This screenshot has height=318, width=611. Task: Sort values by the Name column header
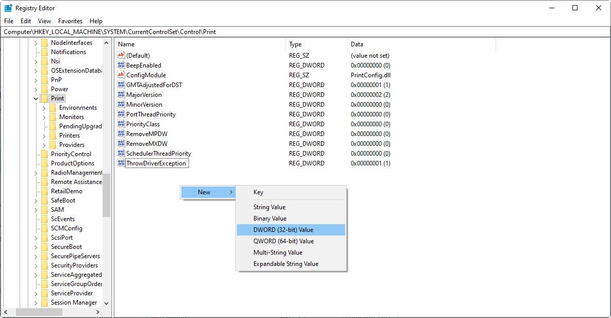click(x=200, y=44)
